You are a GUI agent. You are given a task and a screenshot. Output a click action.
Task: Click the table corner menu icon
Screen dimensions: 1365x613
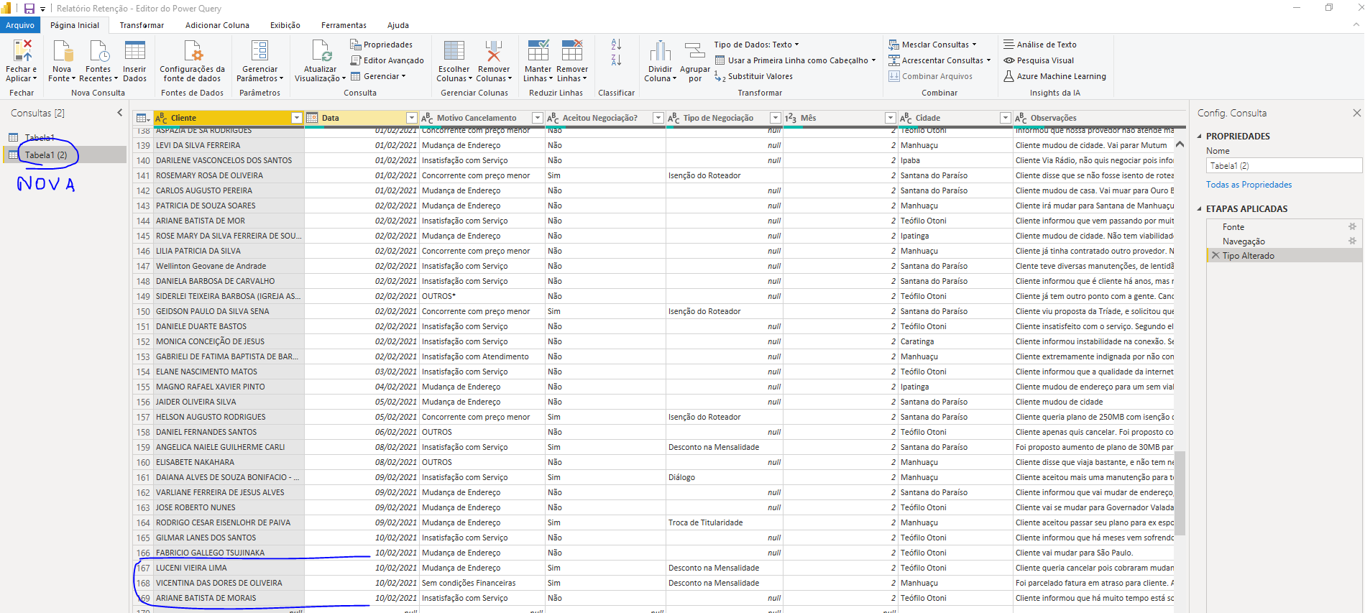[x=143, y=118]
